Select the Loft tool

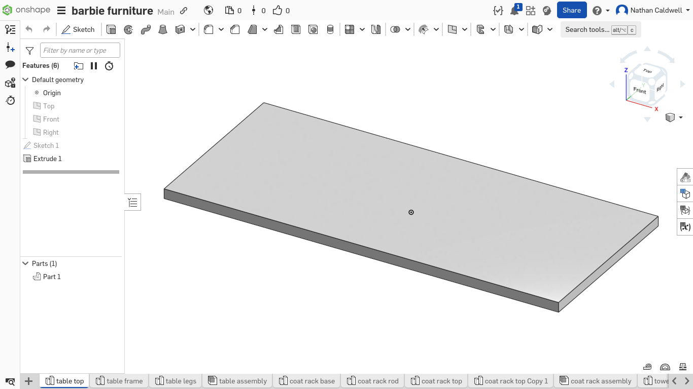pyautogui.click(x=163, y=30)
